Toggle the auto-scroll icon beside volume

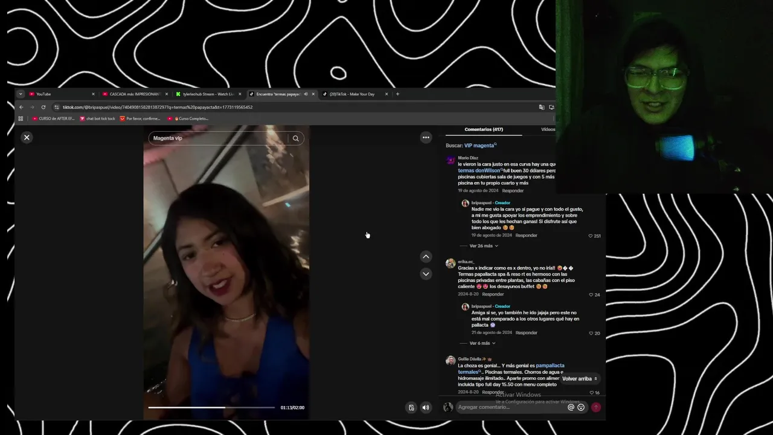point(411,407)
